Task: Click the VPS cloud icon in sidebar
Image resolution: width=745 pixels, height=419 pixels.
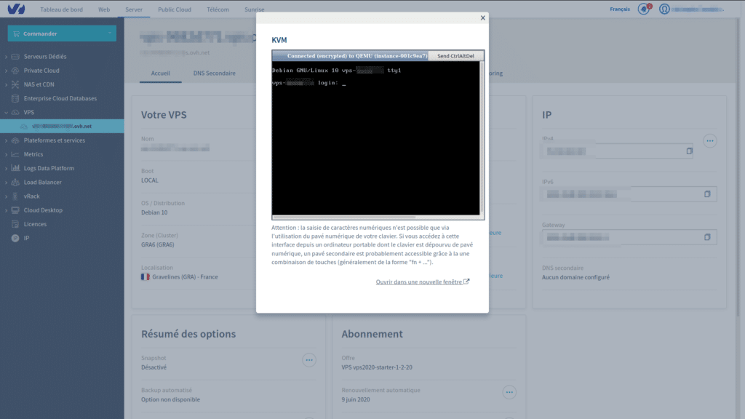Action: [15, 113]
